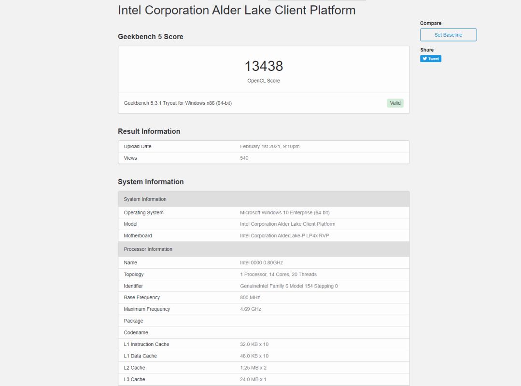
Task: Select the GenuineIntel Family 6 identifier
Action: click(289, 286)
